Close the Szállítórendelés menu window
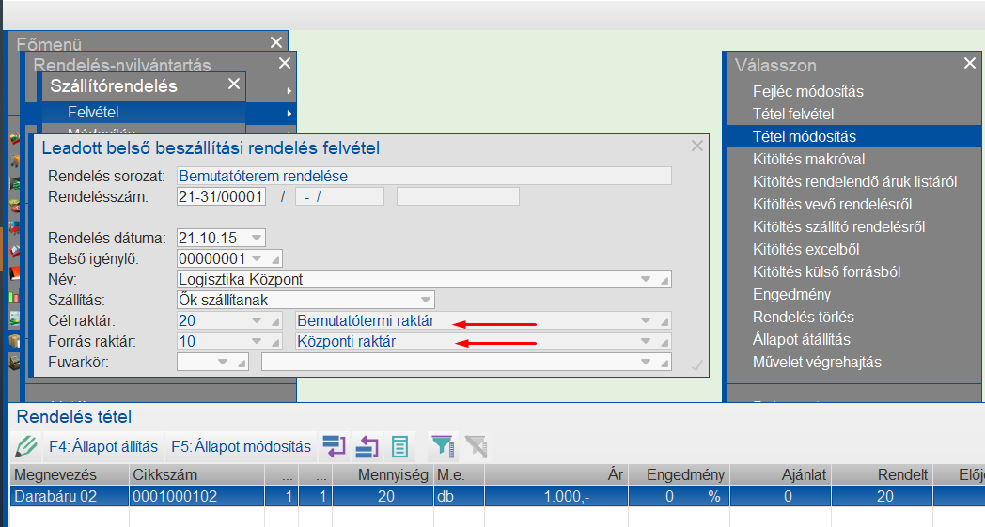The image size is (985, 527). click(234, 85)
